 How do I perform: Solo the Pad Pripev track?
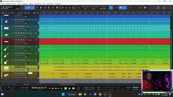(18, 67)
